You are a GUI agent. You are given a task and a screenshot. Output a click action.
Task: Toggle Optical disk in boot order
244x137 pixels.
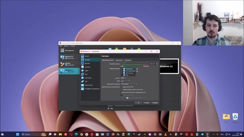click(122, 71)
